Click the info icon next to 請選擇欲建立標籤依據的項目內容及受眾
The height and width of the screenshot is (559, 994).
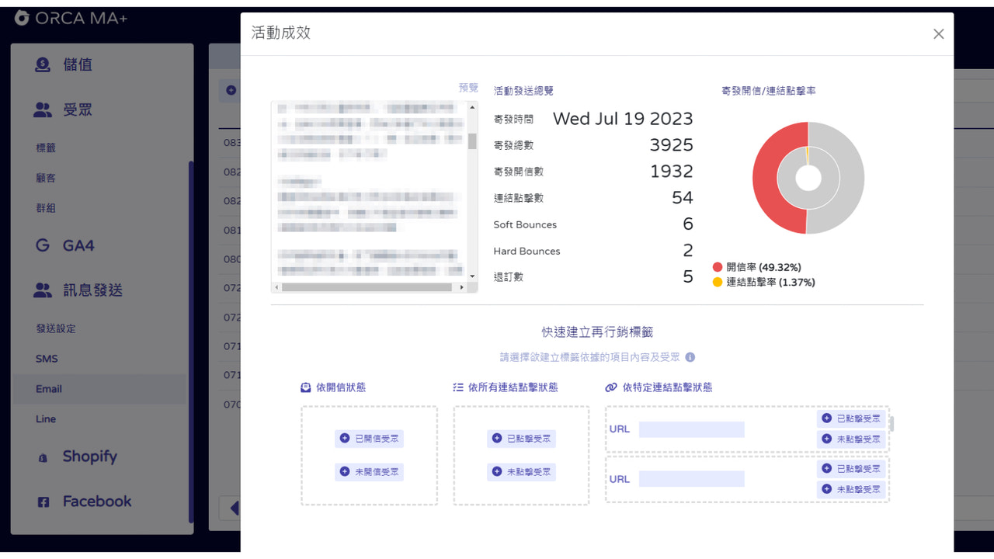coord(690,358)
